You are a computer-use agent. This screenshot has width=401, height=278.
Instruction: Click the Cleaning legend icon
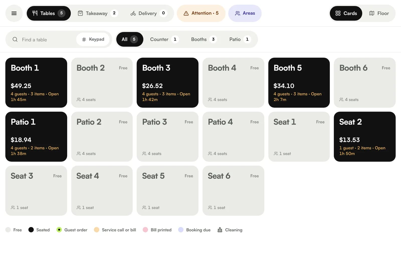(x=220, y=230)
